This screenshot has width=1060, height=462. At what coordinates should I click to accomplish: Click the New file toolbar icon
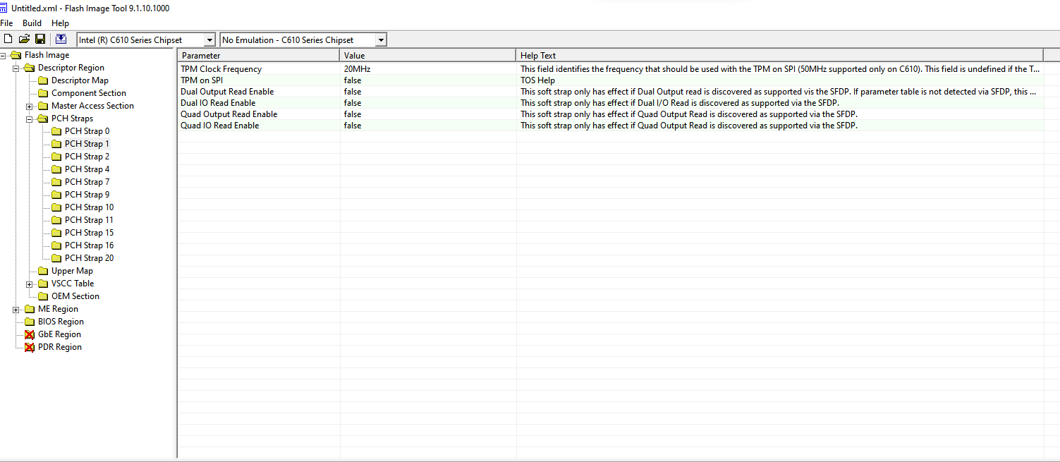(8, 39)
